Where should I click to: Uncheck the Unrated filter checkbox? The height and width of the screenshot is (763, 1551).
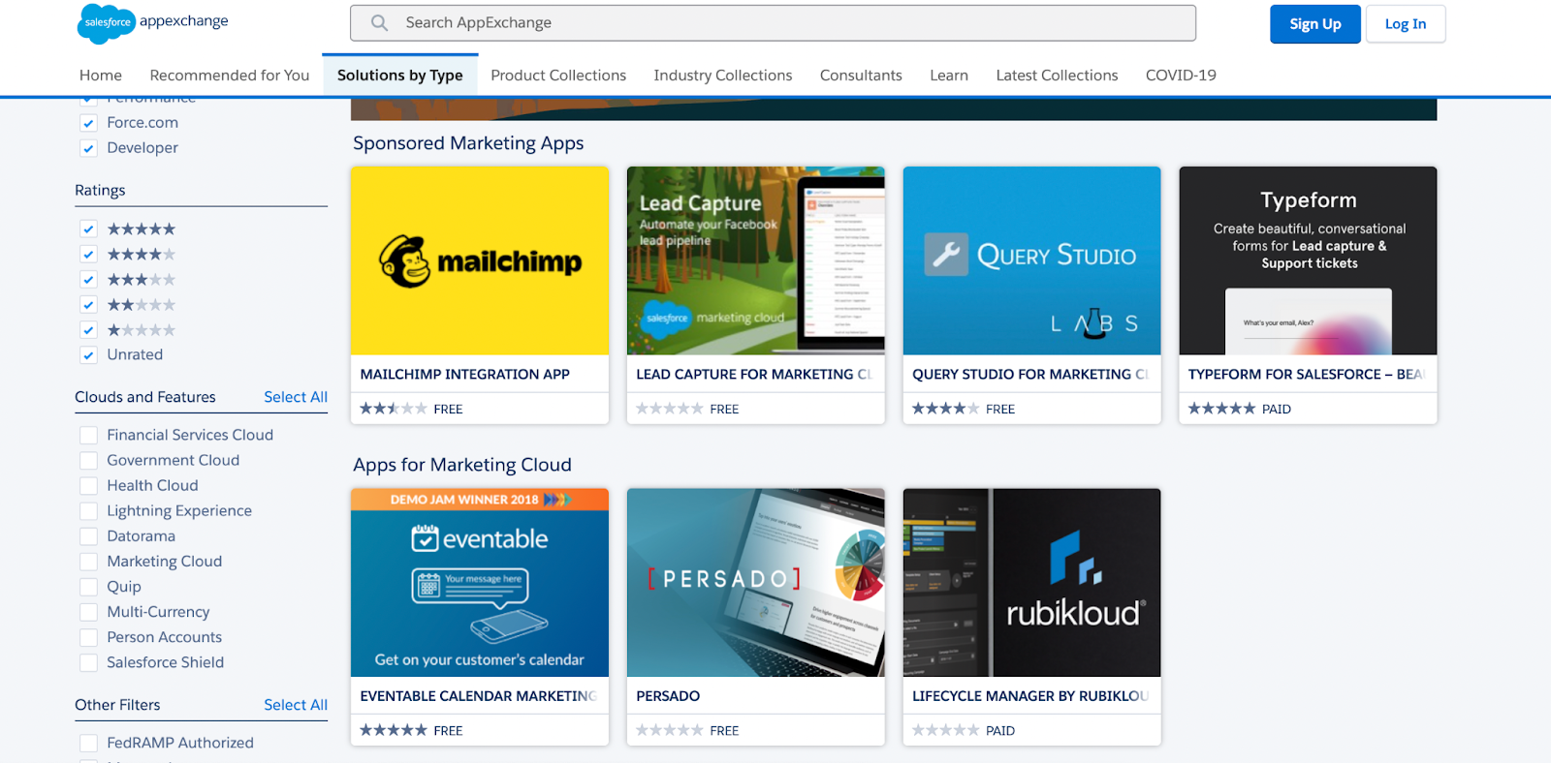88,355
